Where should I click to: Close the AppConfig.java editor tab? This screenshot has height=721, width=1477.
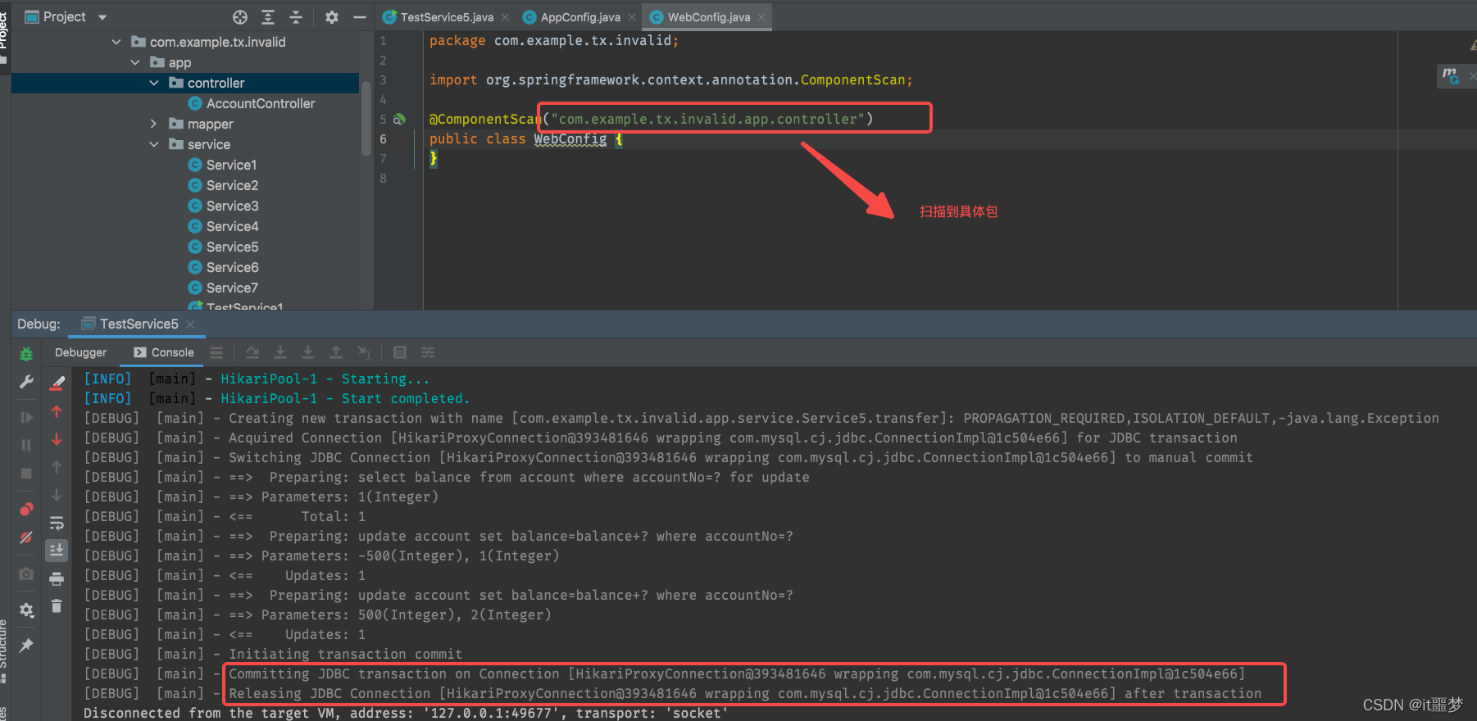coord(632,17)
